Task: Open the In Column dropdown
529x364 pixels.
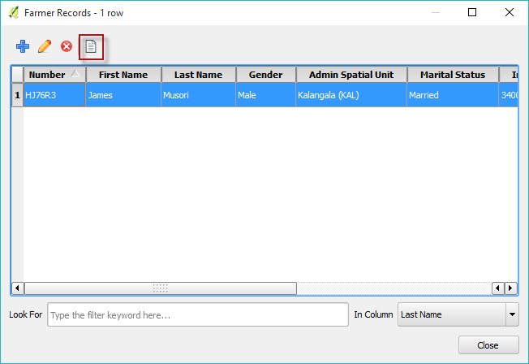Action: tap(512, 314)
